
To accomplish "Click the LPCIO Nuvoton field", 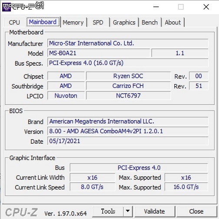I will (66, 96).
